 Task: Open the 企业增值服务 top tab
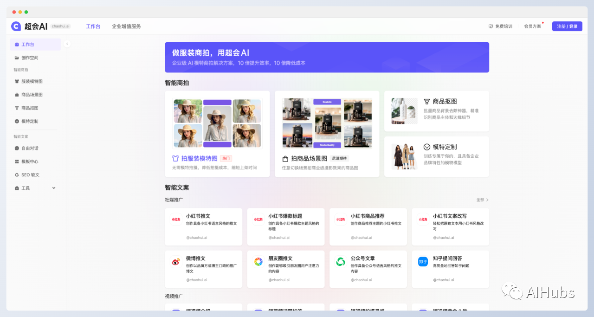[x=126, y=26]
